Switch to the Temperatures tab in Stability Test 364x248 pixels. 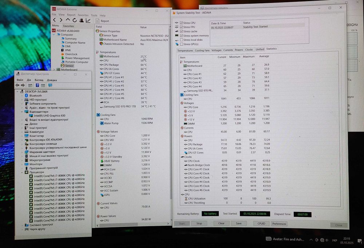pos(185,51)
